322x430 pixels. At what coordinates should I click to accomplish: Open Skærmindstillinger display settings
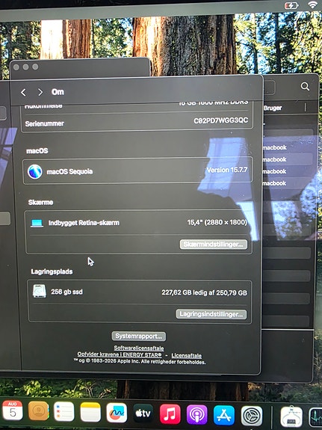214,245
